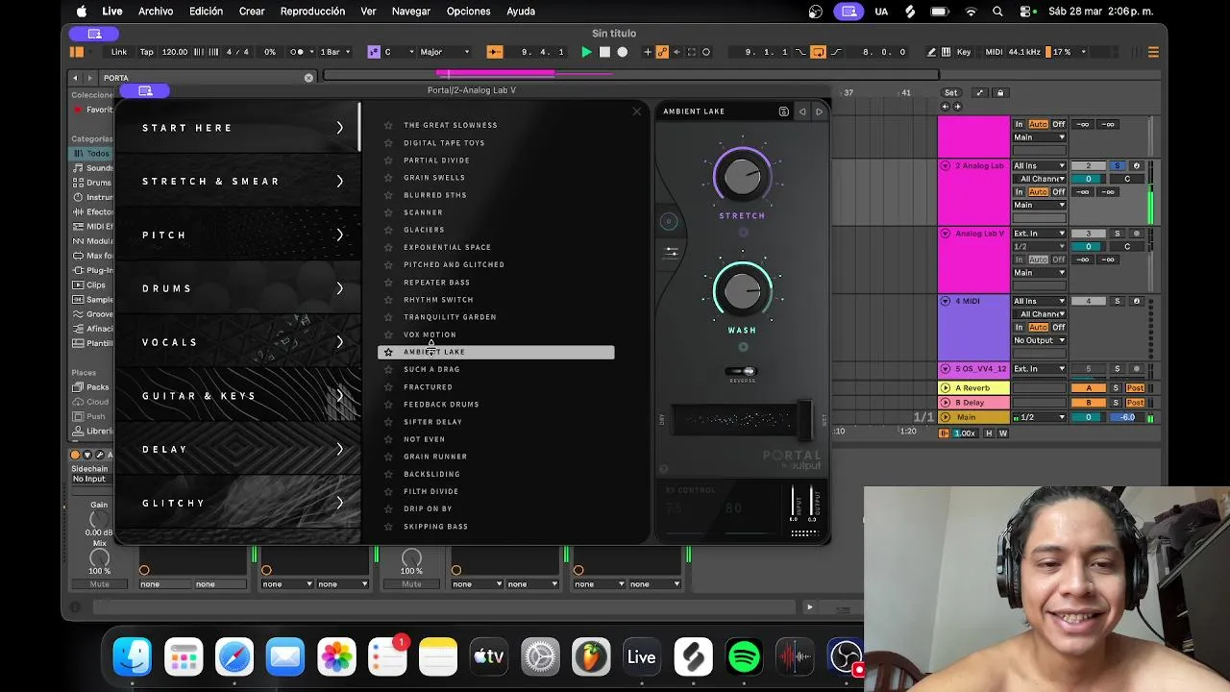Click the Set locator button

(950, 93)
